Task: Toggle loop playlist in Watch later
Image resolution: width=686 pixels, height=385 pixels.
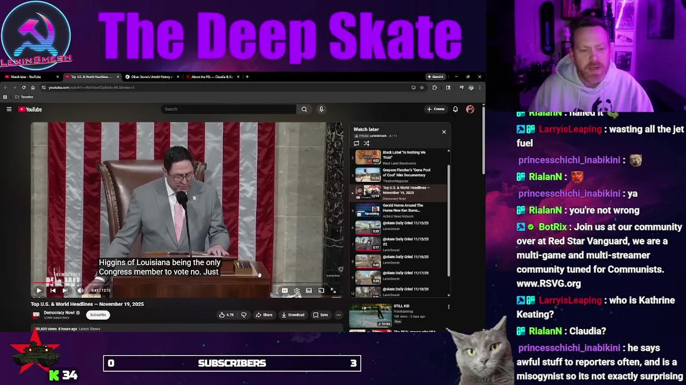Action: pyautogui.click(x=356, y=143)
